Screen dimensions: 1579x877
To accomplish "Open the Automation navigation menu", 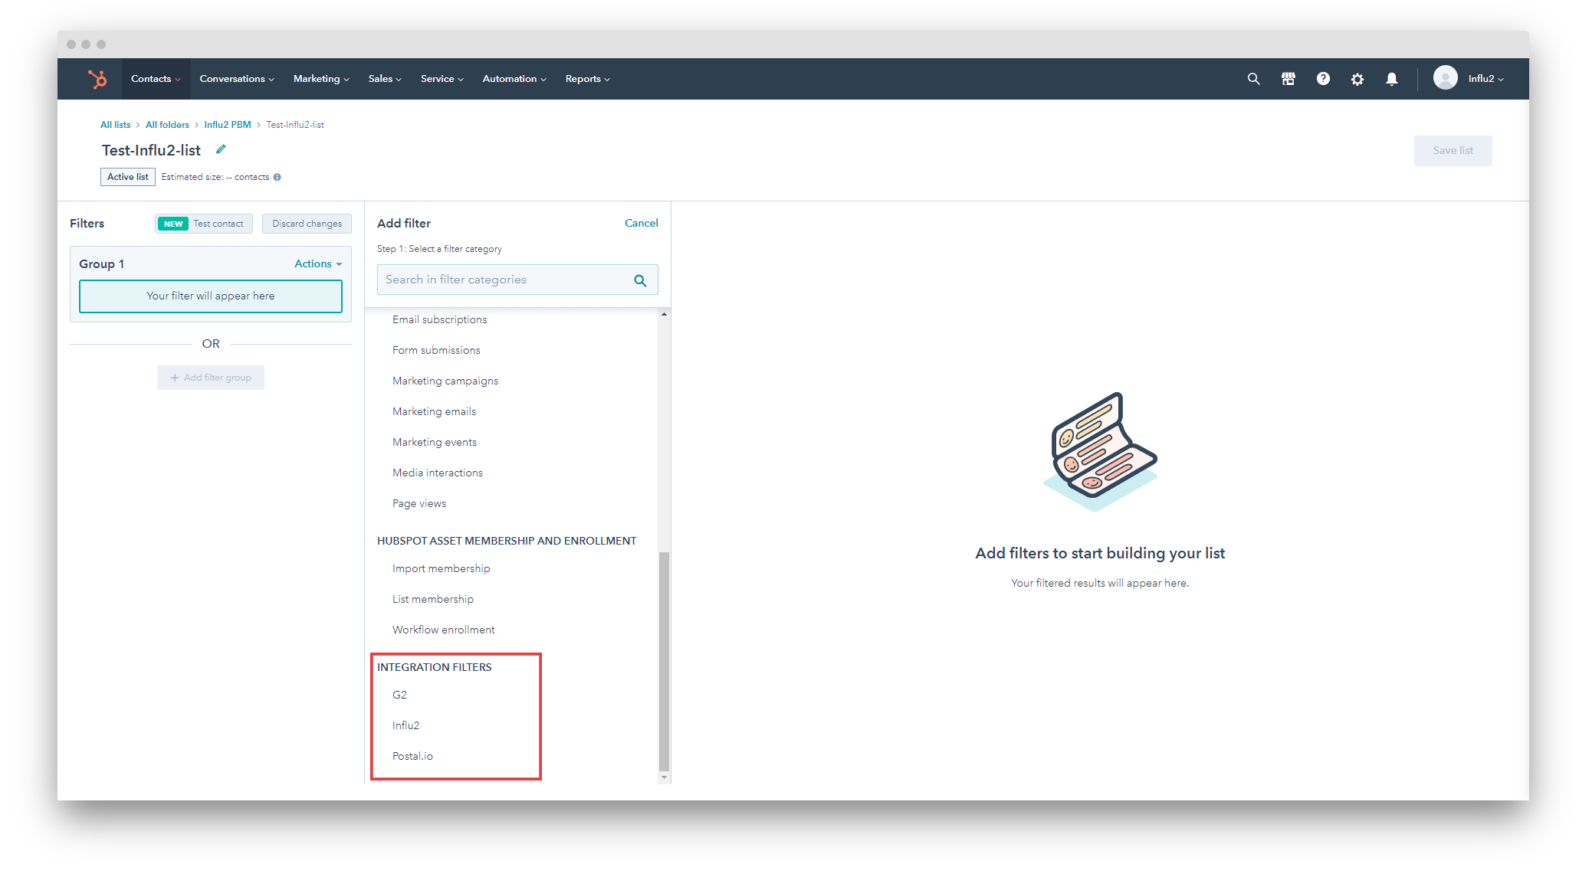I will 514,79.
